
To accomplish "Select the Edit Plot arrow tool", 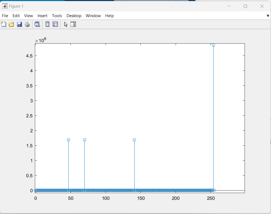I will [x=66, y=24].
